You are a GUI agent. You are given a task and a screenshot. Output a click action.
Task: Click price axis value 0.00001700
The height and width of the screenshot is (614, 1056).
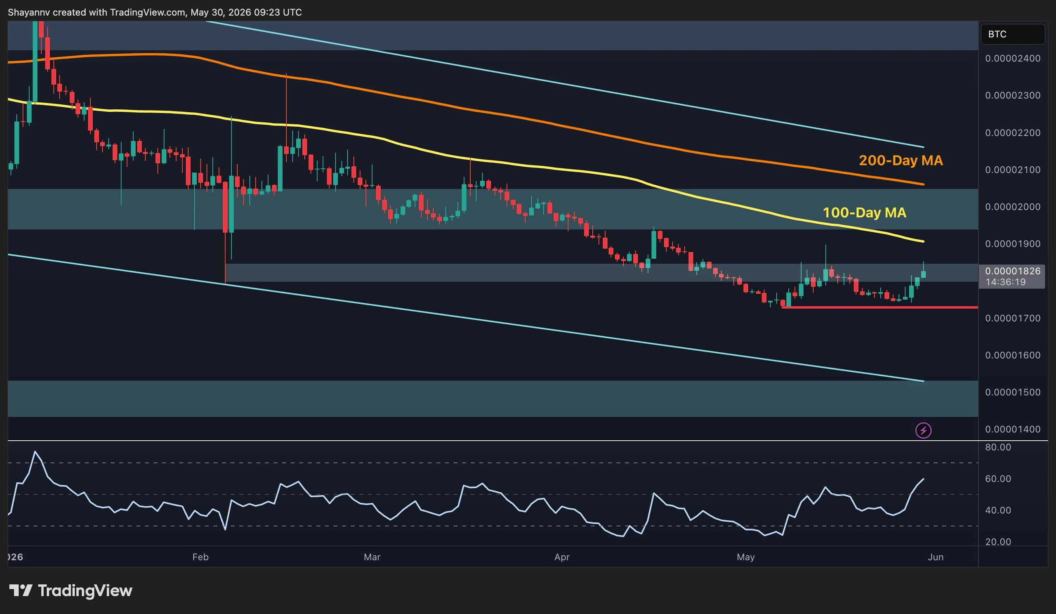(x=1012, y=318)
